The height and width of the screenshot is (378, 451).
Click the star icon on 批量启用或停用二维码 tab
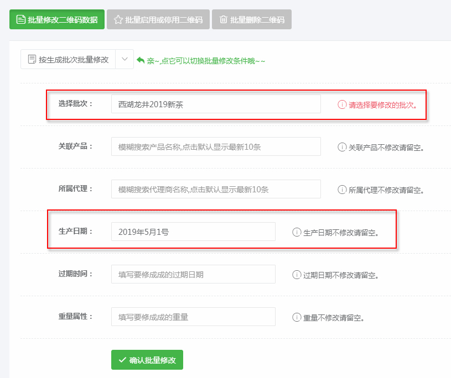[x=118, y=19]
